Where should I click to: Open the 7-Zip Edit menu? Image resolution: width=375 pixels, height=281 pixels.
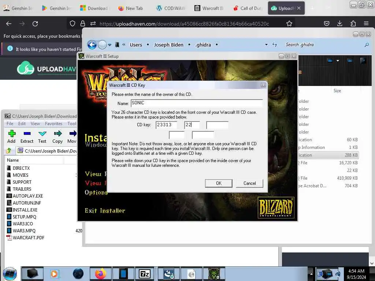click(22, 124)
